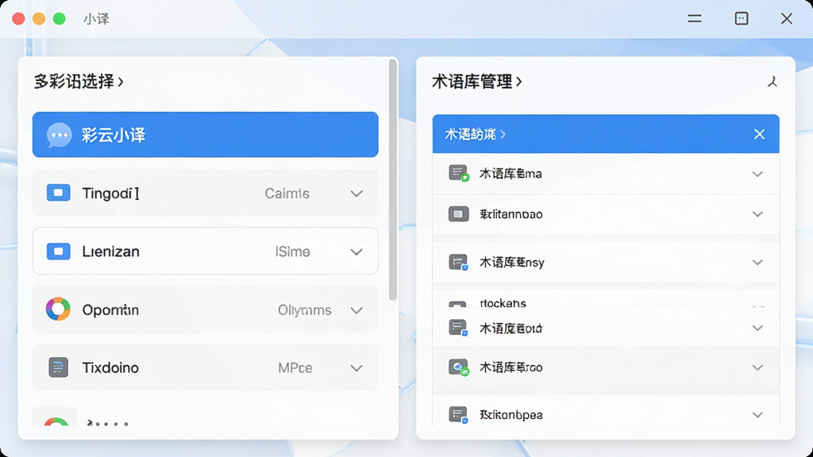This screenshot has height=457, width=813.
Task: Open the 术语库管理 header link
Action: point(476,82)
